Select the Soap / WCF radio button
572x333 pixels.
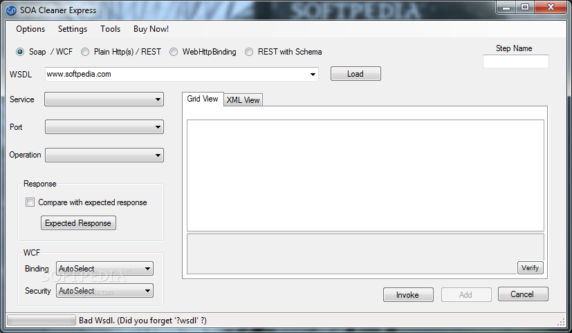tap(20, 52)
